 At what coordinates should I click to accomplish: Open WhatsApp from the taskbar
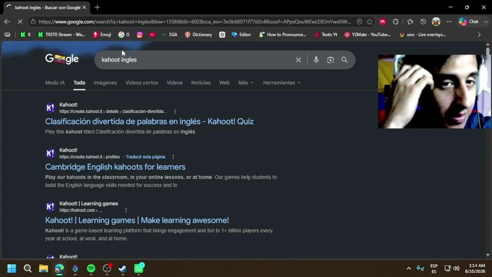(x=139, y=269)
